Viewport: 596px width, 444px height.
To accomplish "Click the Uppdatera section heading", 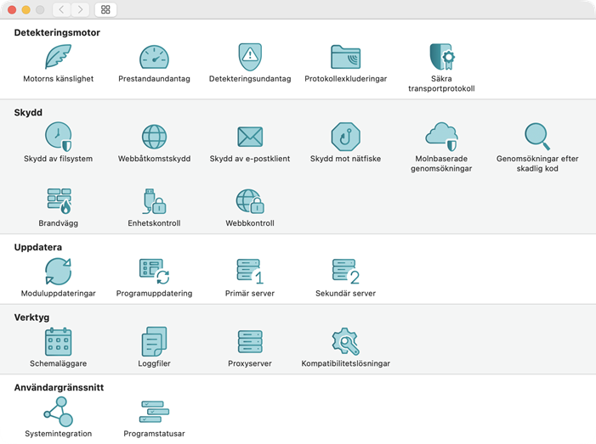I will 38,247.
